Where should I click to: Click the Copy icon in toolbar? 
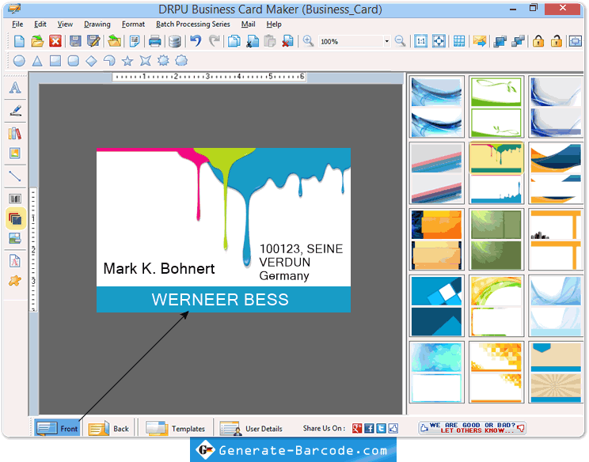(234, 41)
